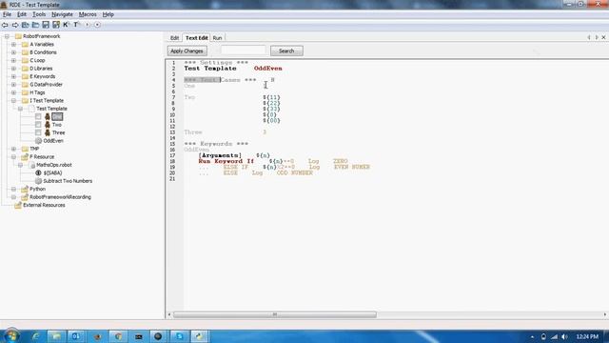The height and width of the screenshot is (343, 609).
Task: Click the External Resources folder icon
Action: (x=18, y=206)
